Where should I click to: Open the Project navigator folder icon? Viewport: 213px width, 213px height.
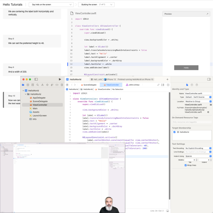(23, 85)
